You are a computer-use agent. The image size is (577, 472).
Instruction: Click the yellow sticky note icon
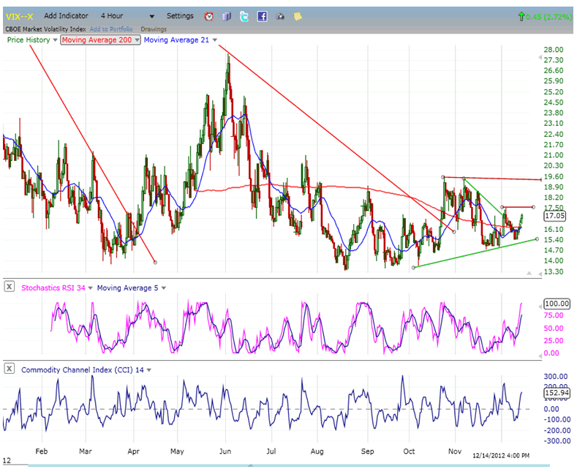(297, 16)
